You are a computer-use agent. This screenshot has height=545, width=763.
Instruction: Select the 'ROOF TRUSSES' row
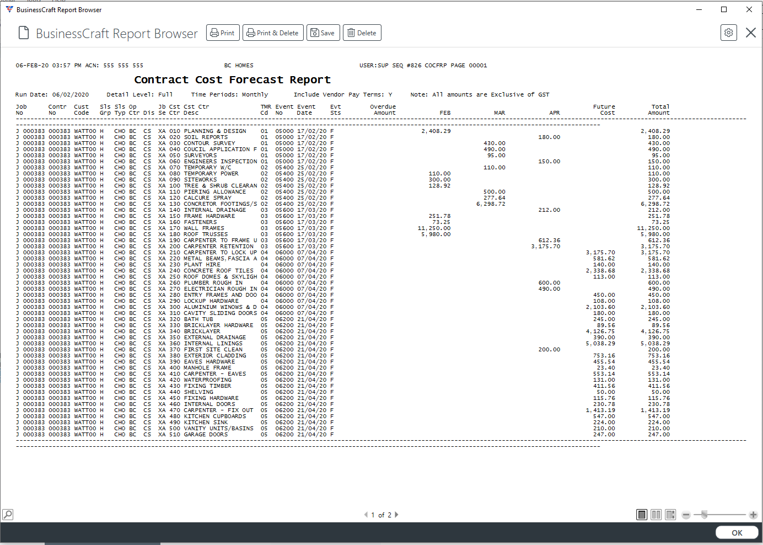point(343,234)
